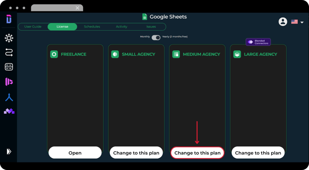Click the Blended Connectors badge

(258, 42)
